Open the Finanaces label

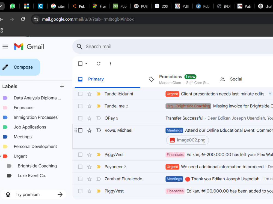click(x=23, y=108)
